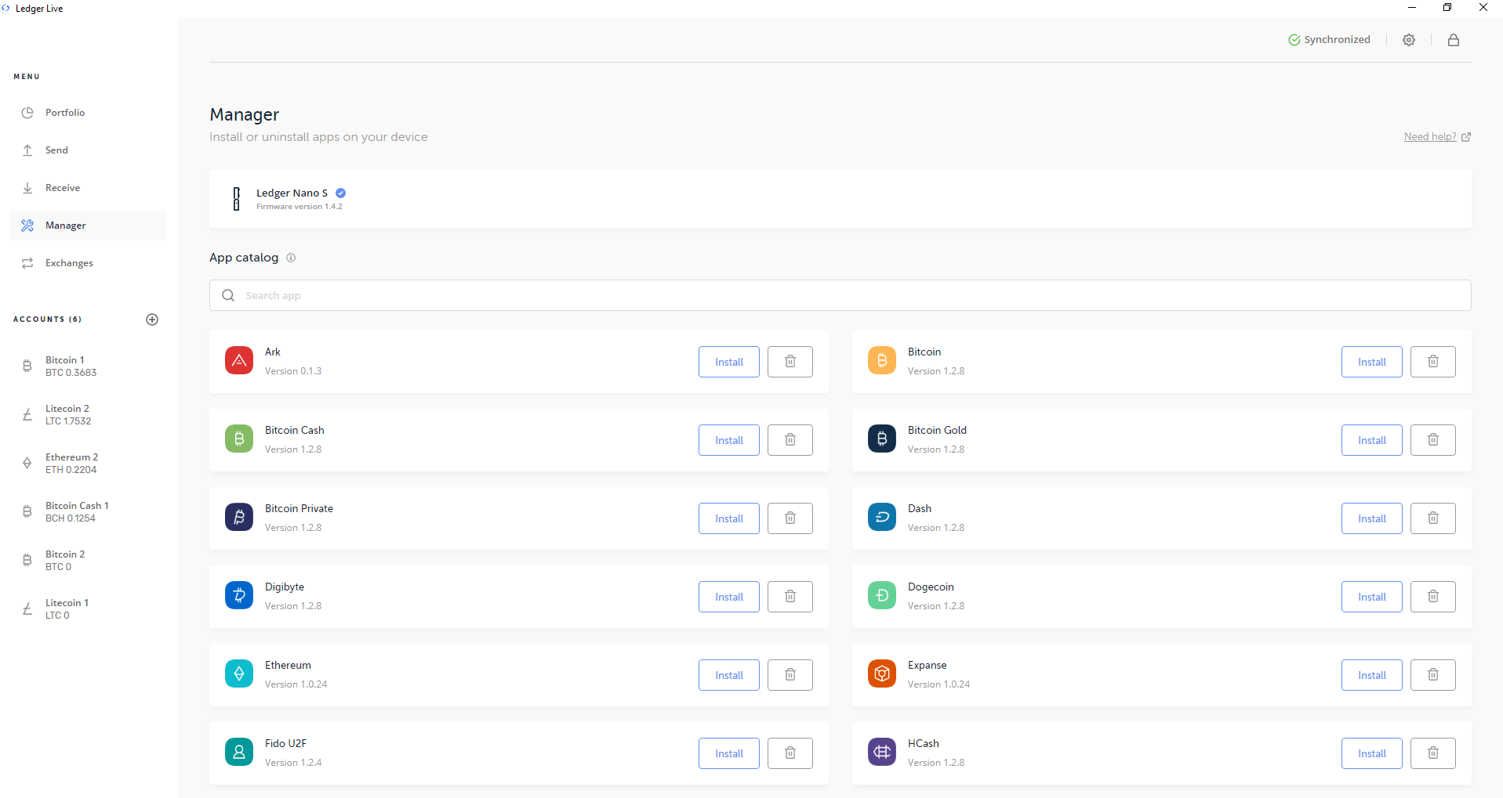Screen dimensions: 1503x798
Task: Install the Expanse app
Action: [1372, 675]
